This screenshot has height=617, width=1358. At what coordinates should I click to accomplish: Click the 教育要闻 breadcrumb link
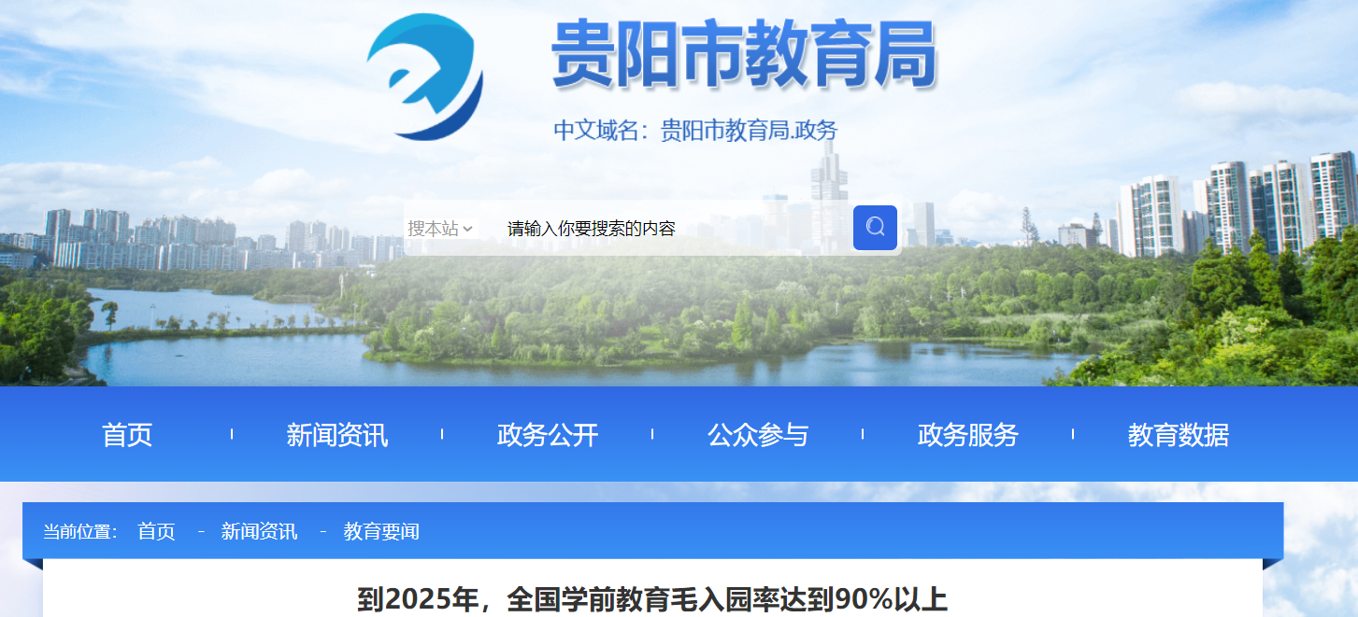(381, 532)
